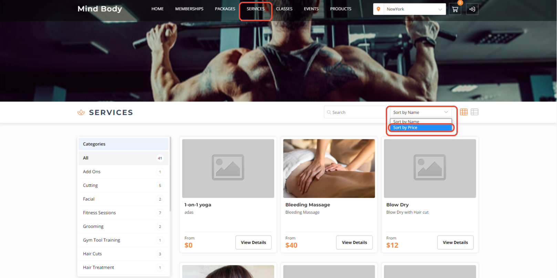Viewport: 557px width, 278px height.
Task: Open the Bleeding Massage title
Action: pos(308,205)
